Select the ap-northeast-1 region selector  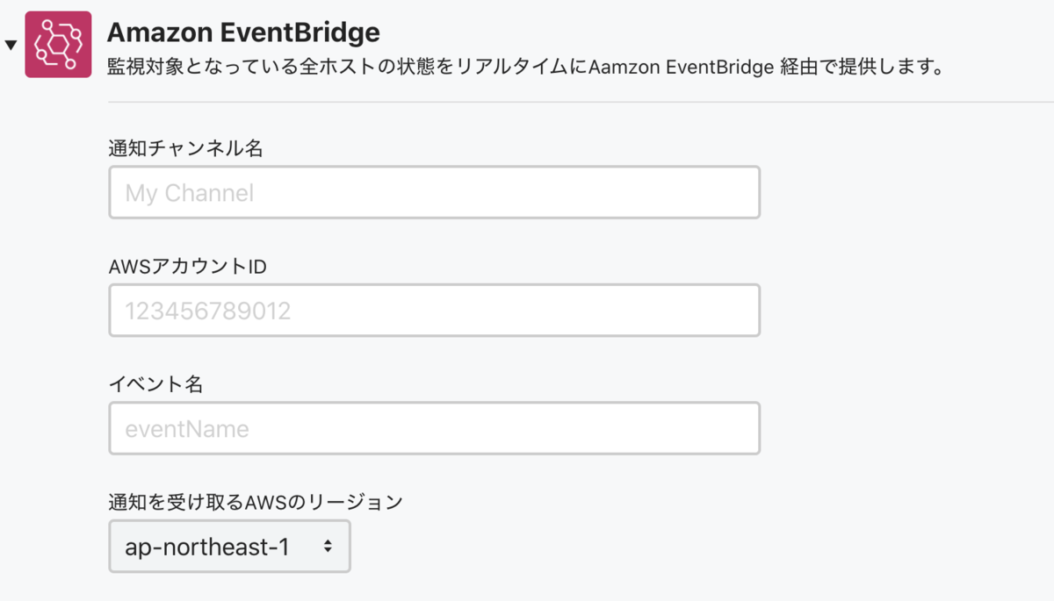[x=229, y=546]
